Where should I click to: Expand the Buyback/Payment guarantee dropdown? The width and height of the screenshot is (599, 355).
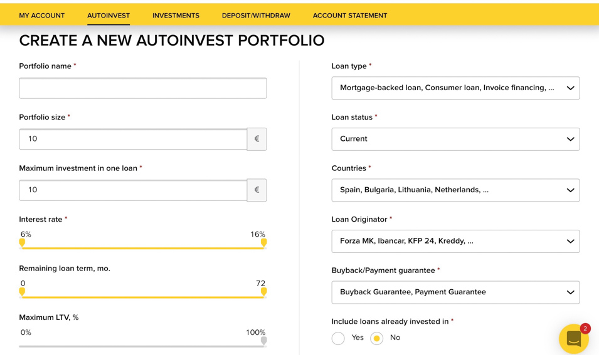pos(455,292)
